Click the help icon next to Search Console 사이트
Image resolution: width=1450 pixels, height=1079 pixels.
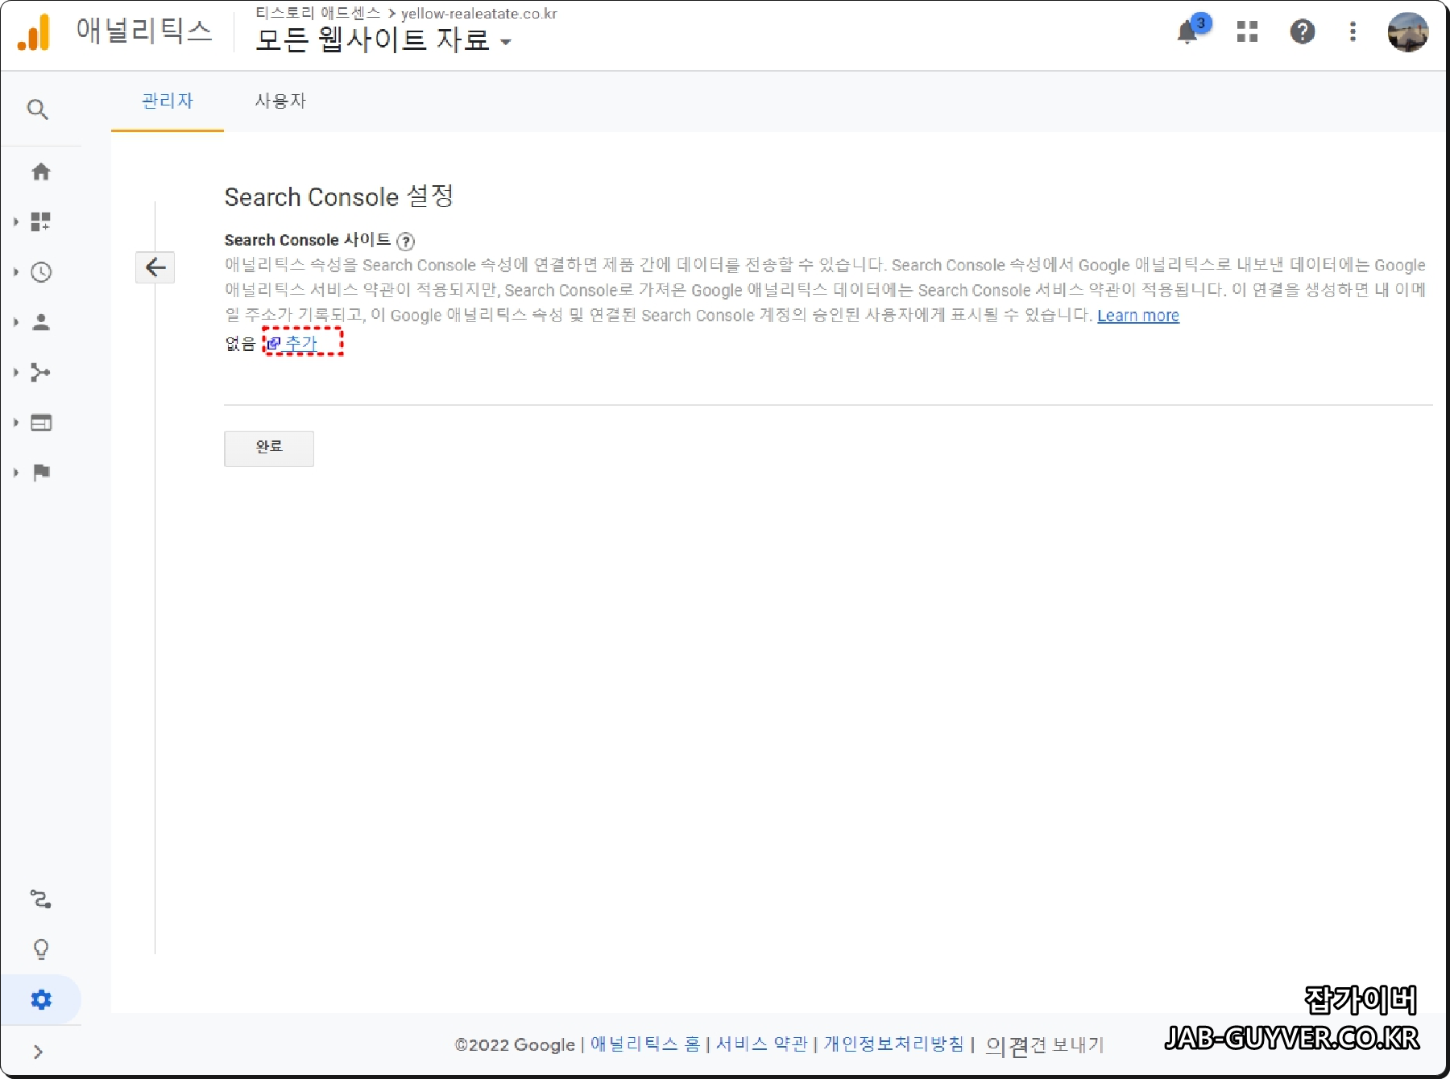tap(406, 241)
